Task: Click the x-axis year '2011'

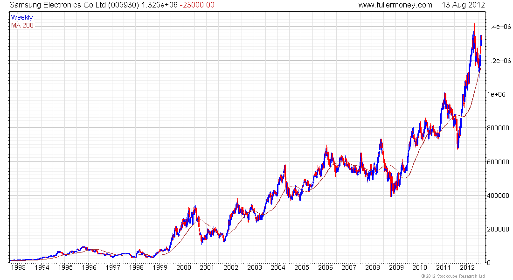Action: coord(444,267)
